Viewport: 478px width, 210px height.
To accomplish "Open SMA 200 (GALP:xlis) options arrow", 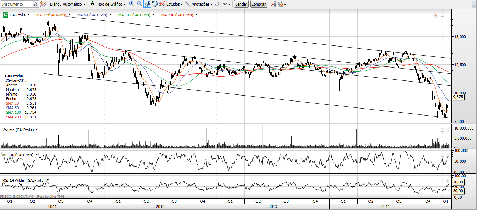I will click(196, 15).
